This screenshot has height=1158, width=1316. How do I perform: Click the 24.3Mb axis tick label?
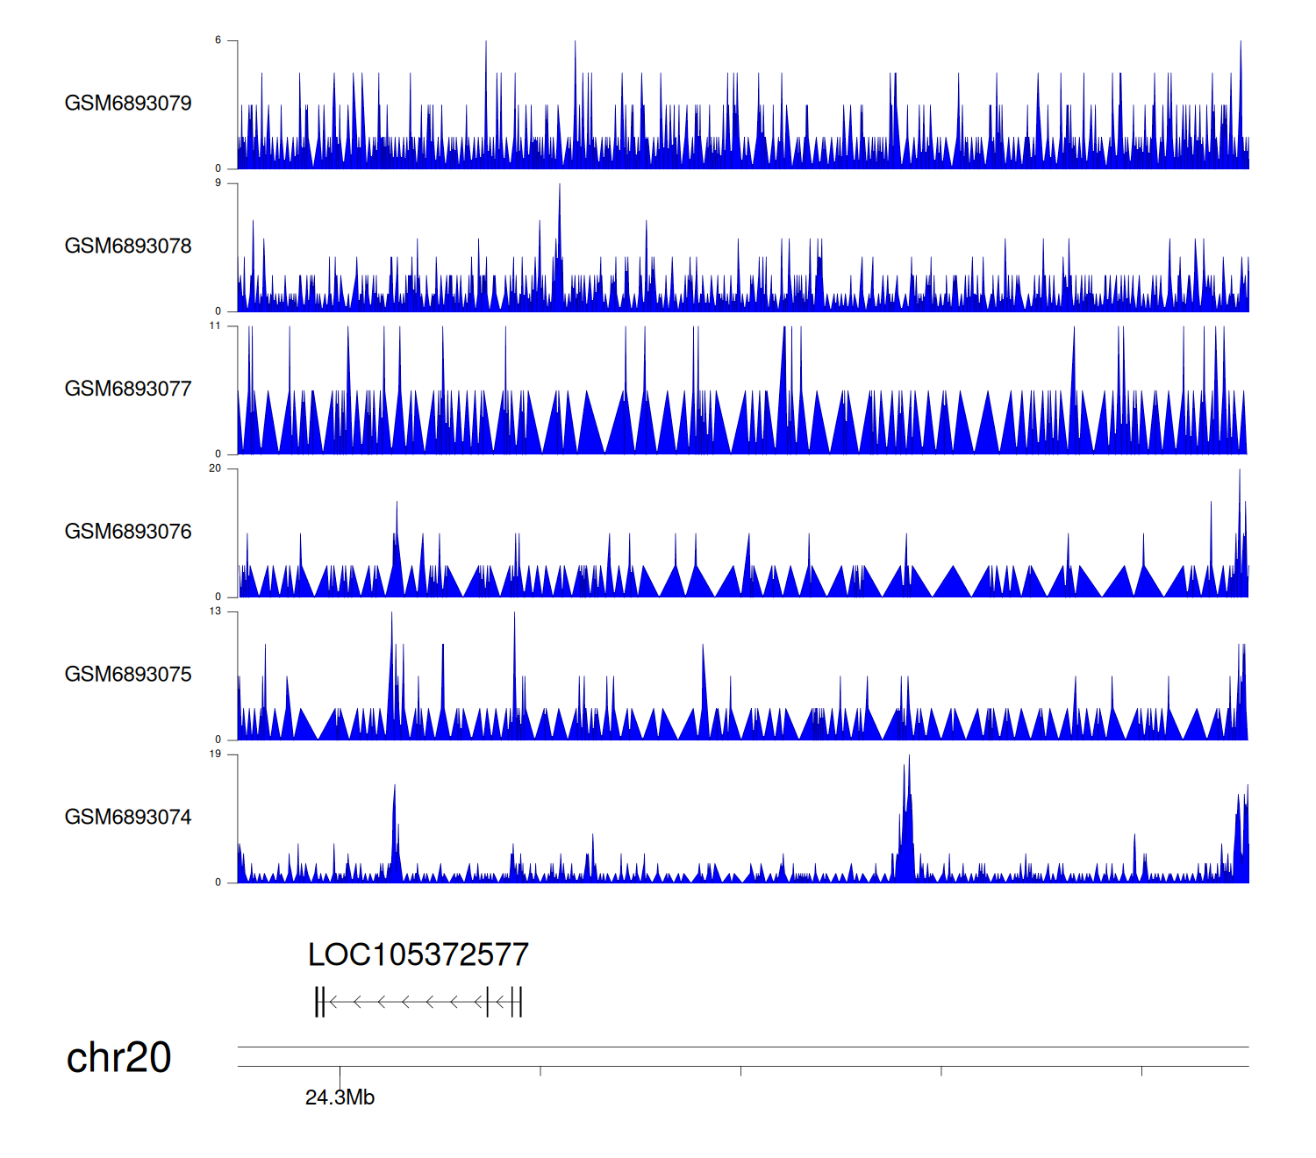tap(340, 1097)
